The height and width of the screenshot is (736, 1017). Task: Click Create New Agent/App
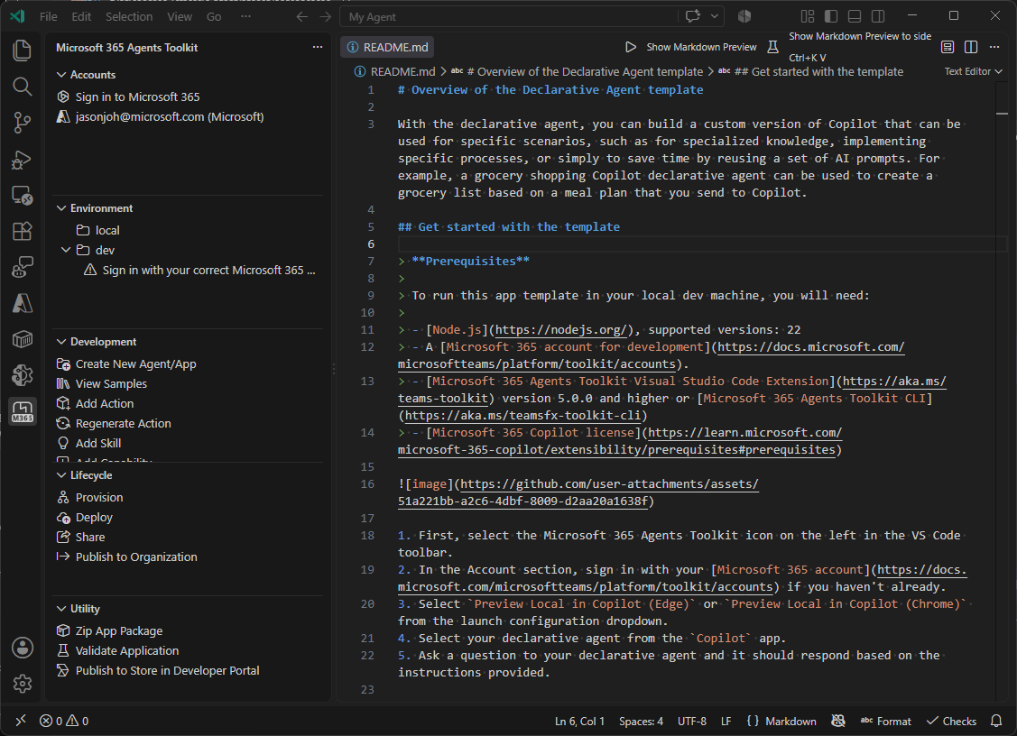135,363
